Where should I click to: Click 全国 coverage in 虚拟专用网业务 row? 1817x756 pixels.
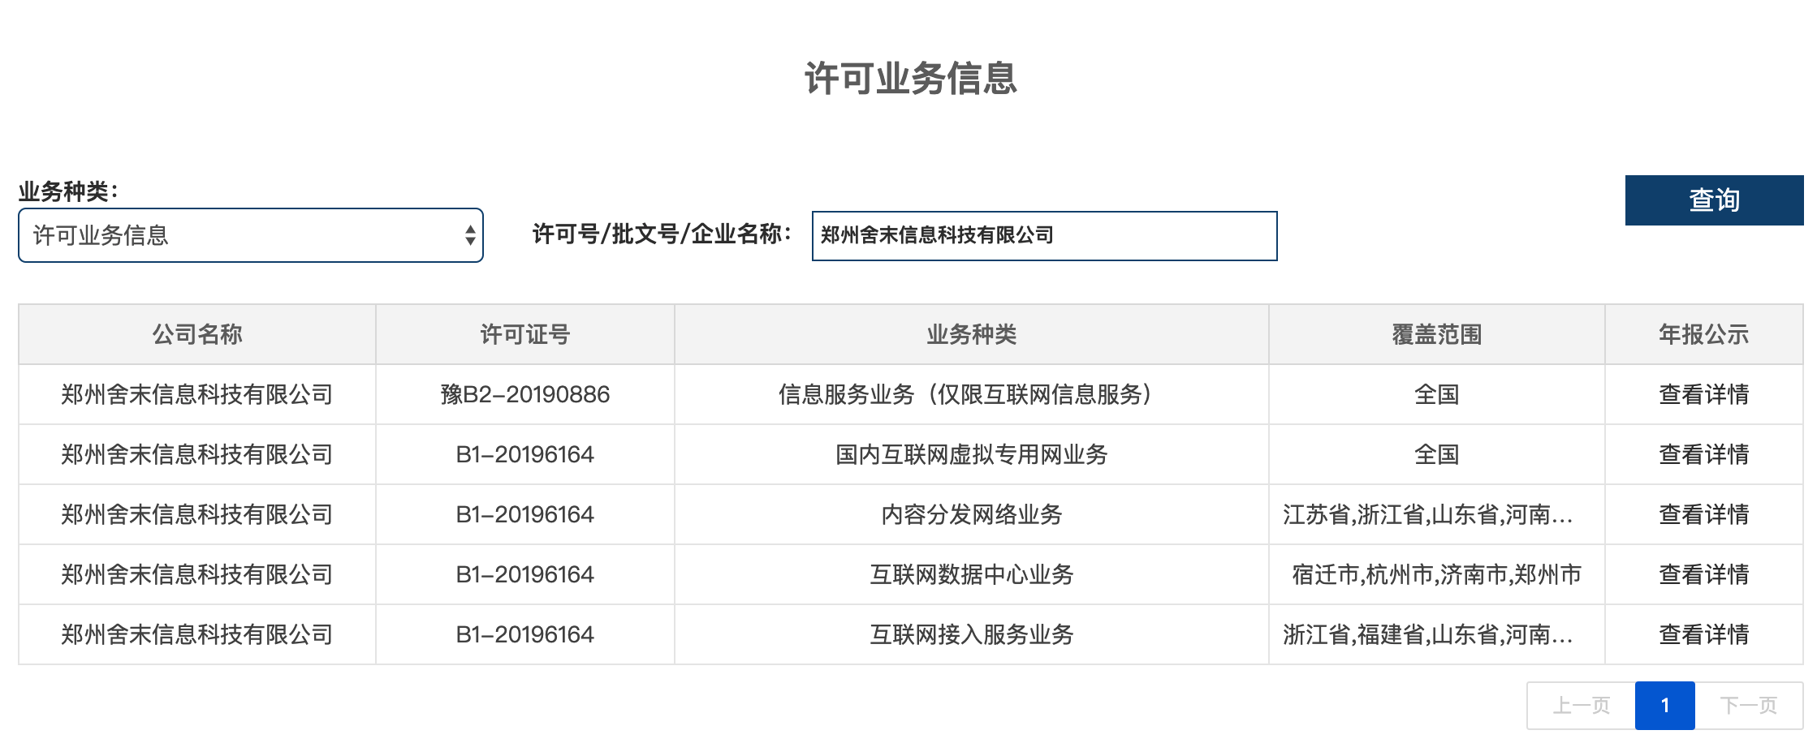(x=1437, y=454)
